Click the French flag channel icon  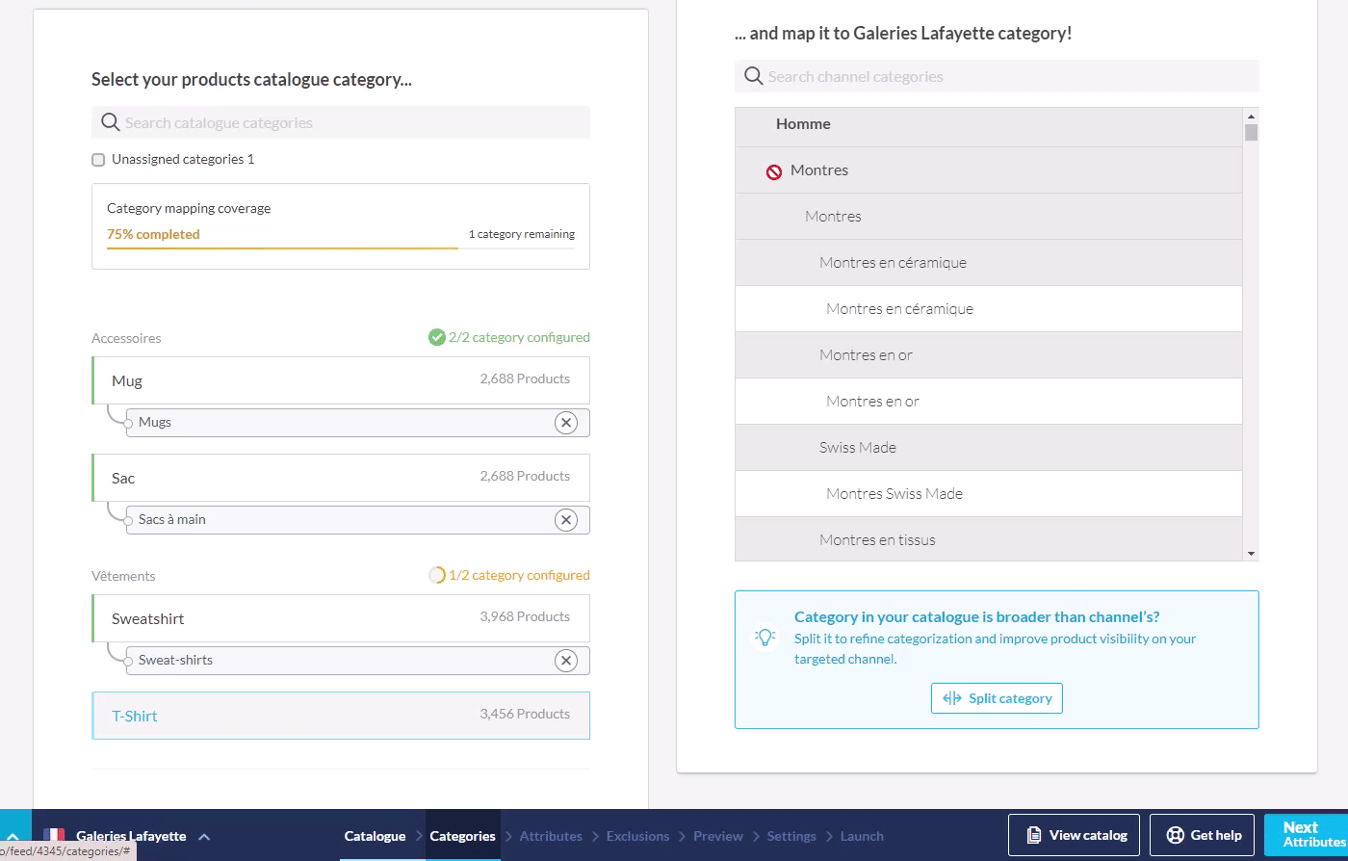coord(54,835)
